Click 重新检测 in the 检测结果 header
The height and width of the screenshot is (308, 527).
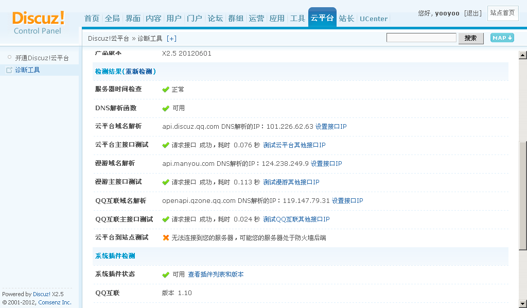point(139,72)
